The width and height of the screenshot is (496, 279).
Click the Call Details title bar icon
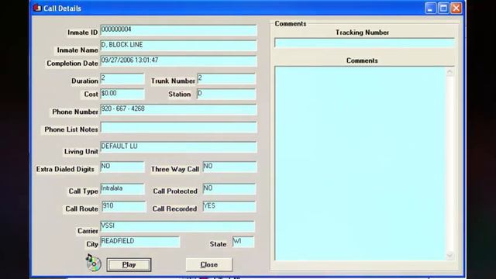pyautogui.click(x=37, y=8)
